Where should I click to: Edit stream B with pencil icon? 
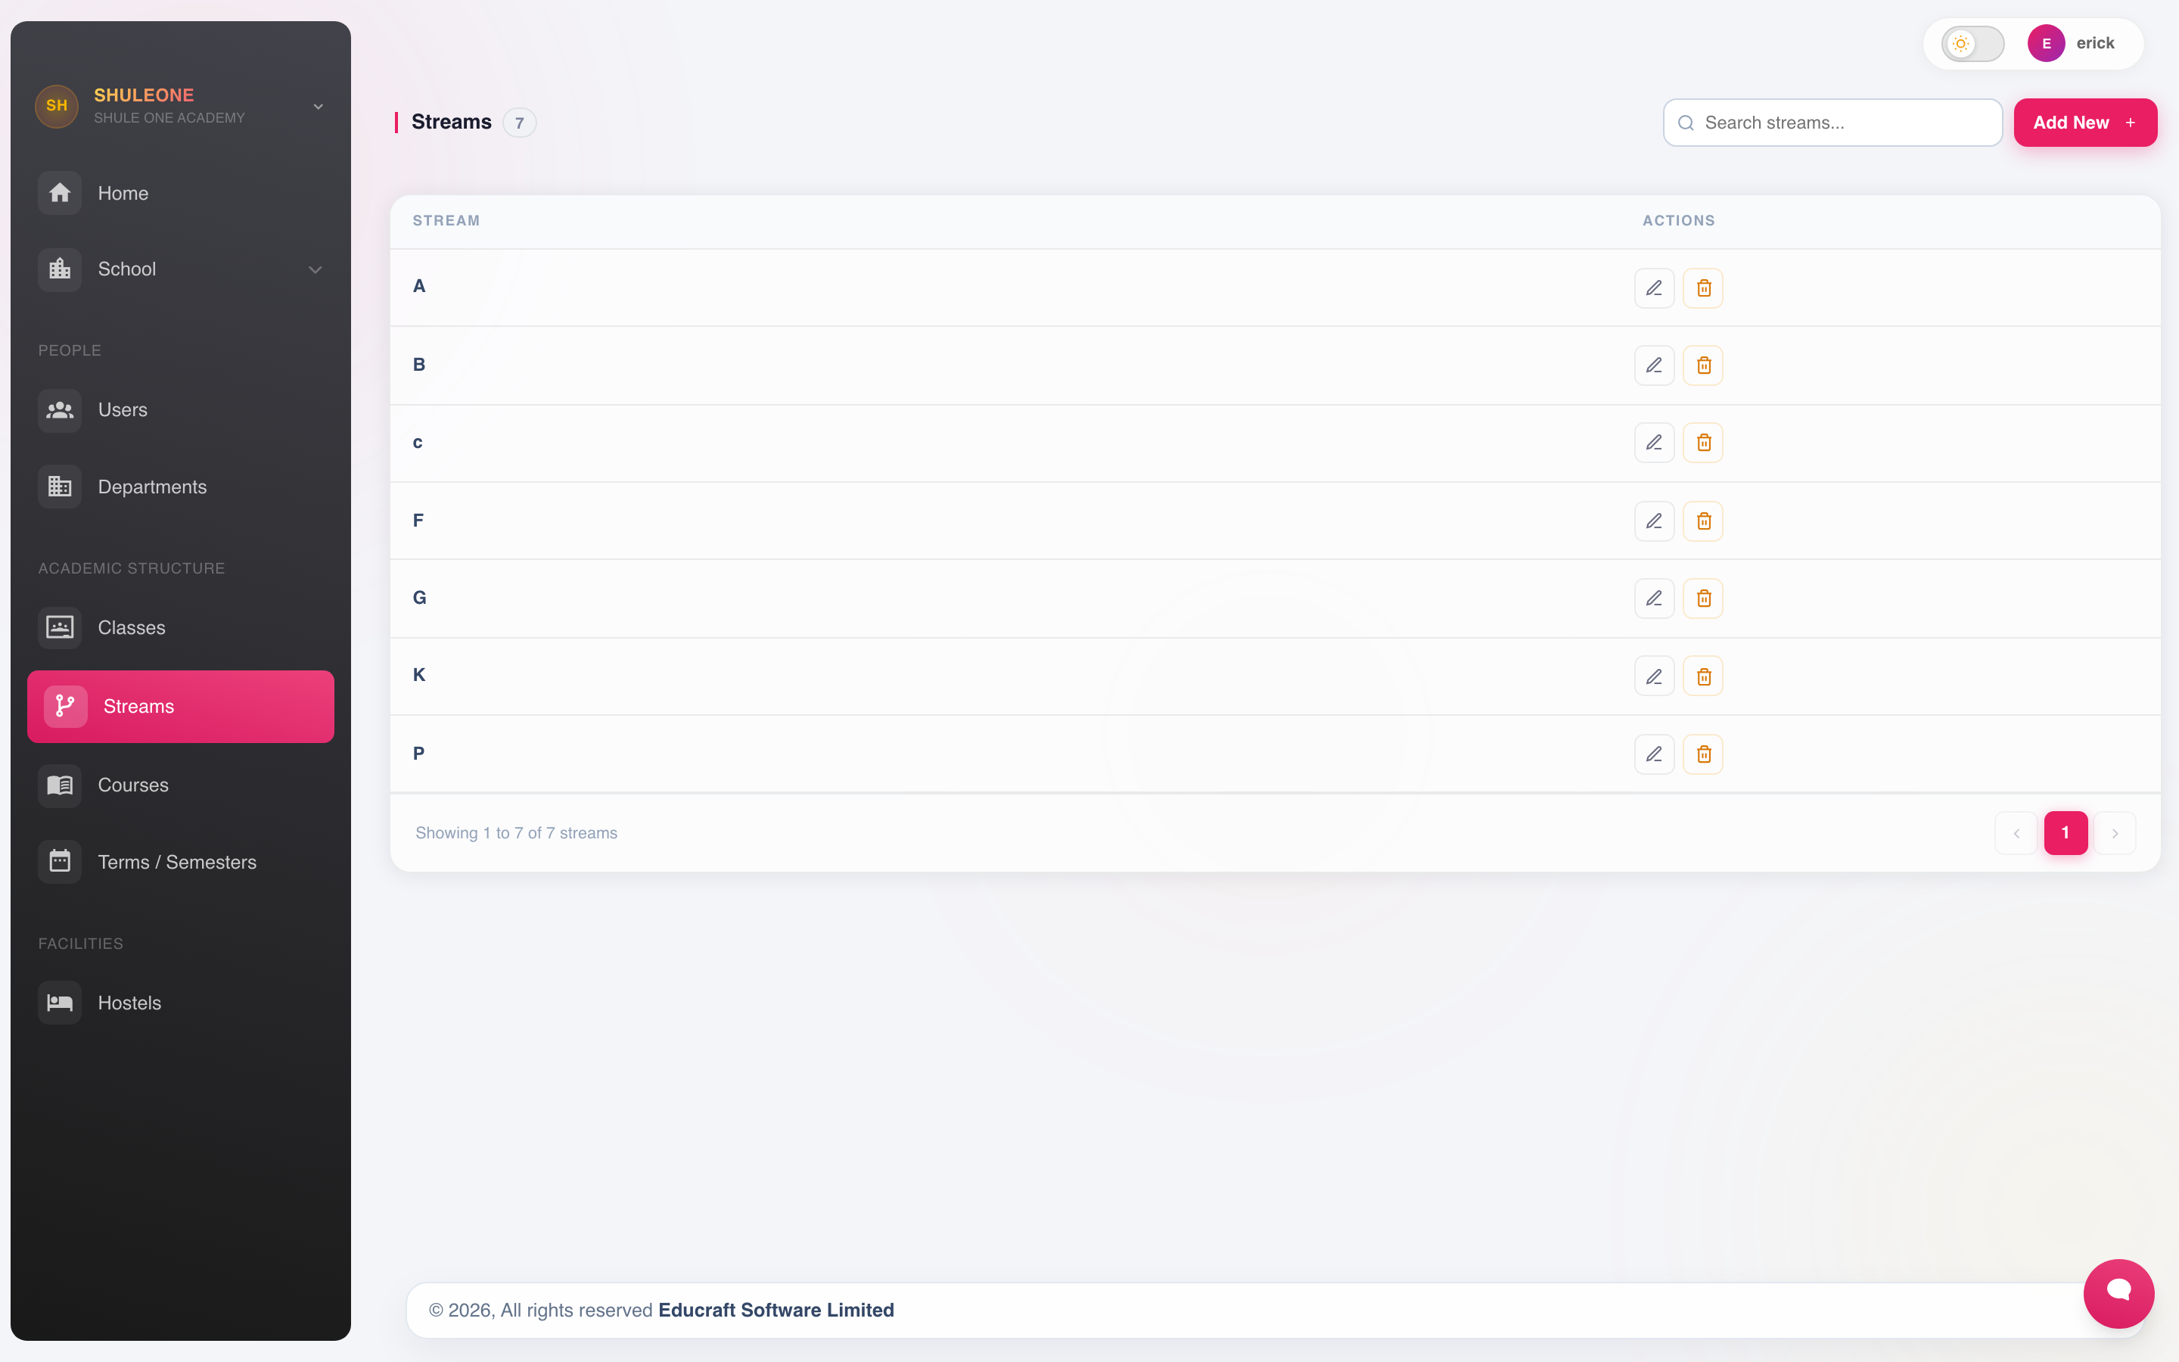1654,365
